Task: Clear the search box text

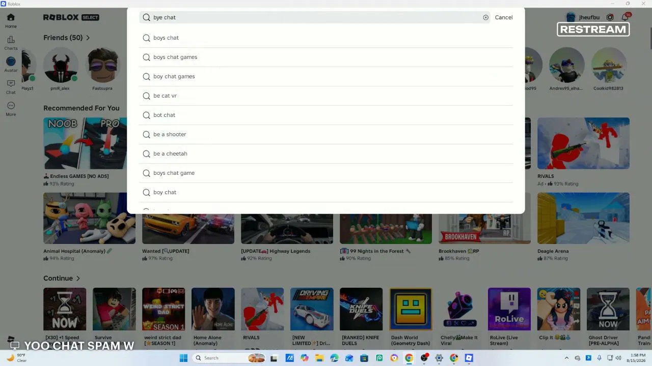Action: tap(485, 17)
